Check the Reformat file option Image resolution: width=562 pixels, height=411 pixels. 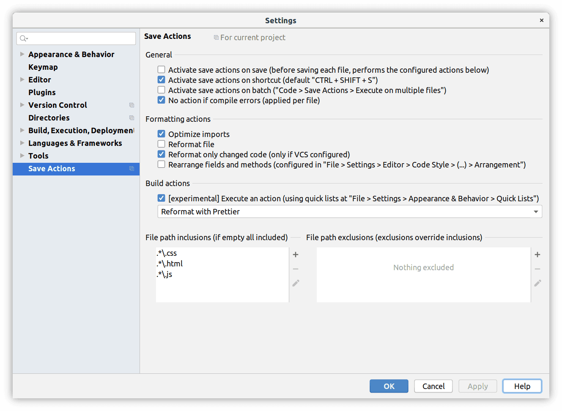pyautogui.click(x=161, y=144)
